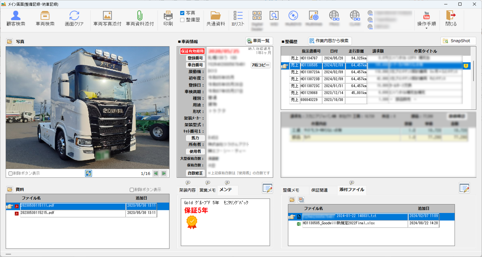Viewport: 482px width, 257px height.
Task: Select the 20230530115215.pdf file row
Action: [73, 213]
